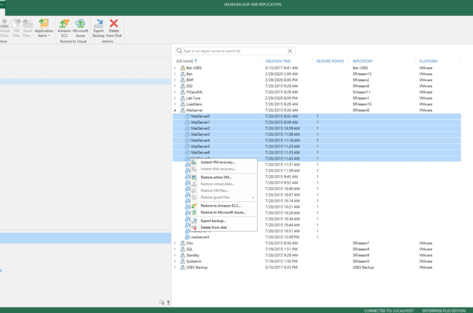Click the mailserverX VM icon
The image size is (473, 313).
point(187,237)
